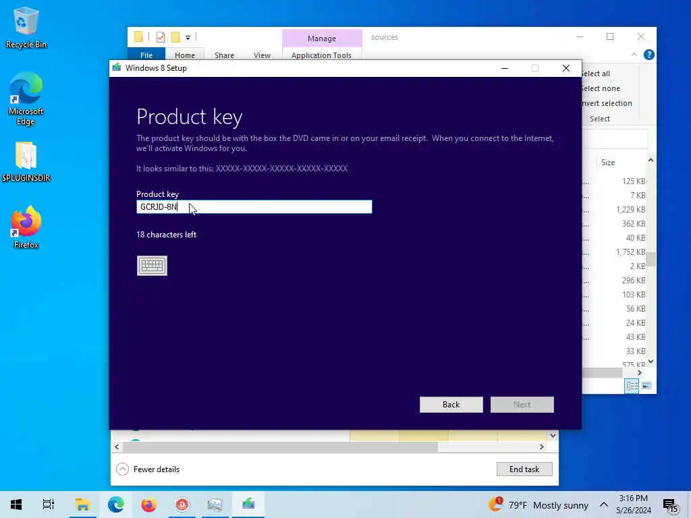Select the $PLUGINSDIR desktop folder

[26, 162]
